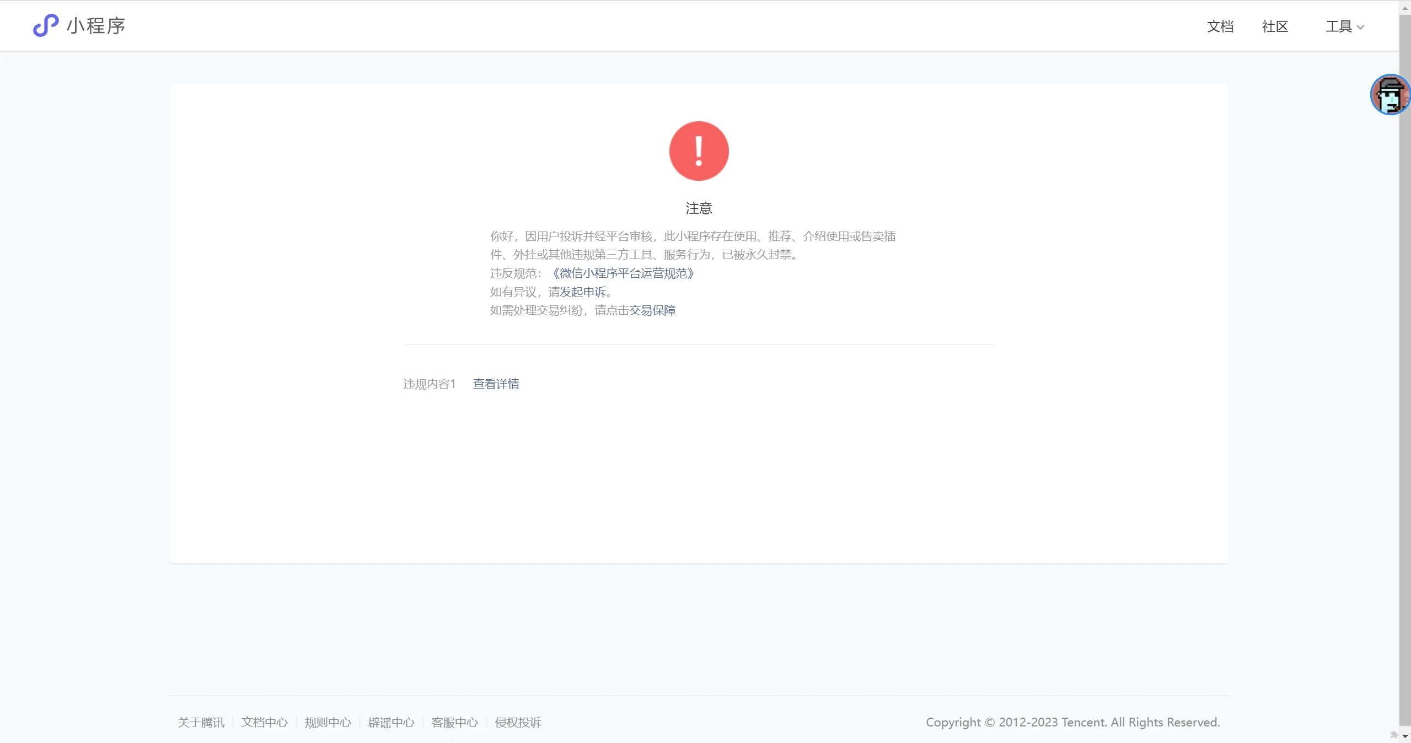Open 规则中心 footer link
Viewport: 1411px width, 743px height.
click(x=328, y=722)
